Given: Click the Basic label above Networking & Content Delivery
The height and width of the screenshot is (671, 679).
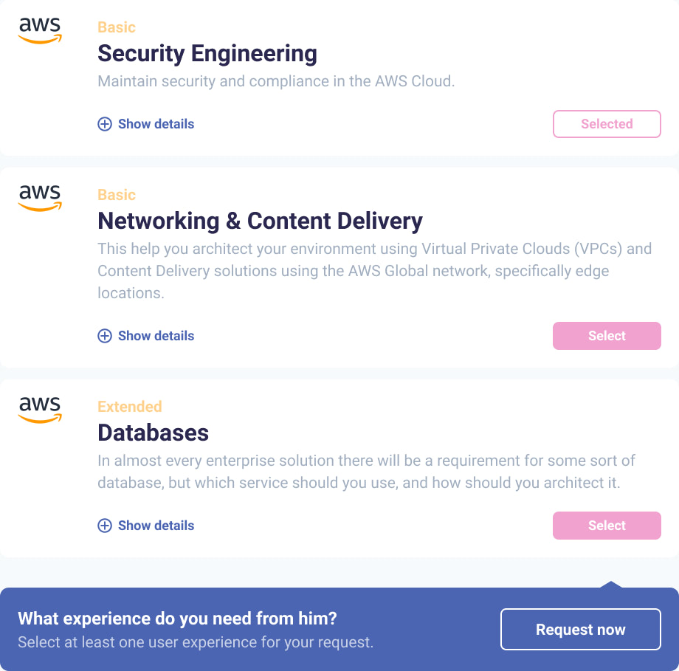Looking at the screenshot, I should point(117,195).
